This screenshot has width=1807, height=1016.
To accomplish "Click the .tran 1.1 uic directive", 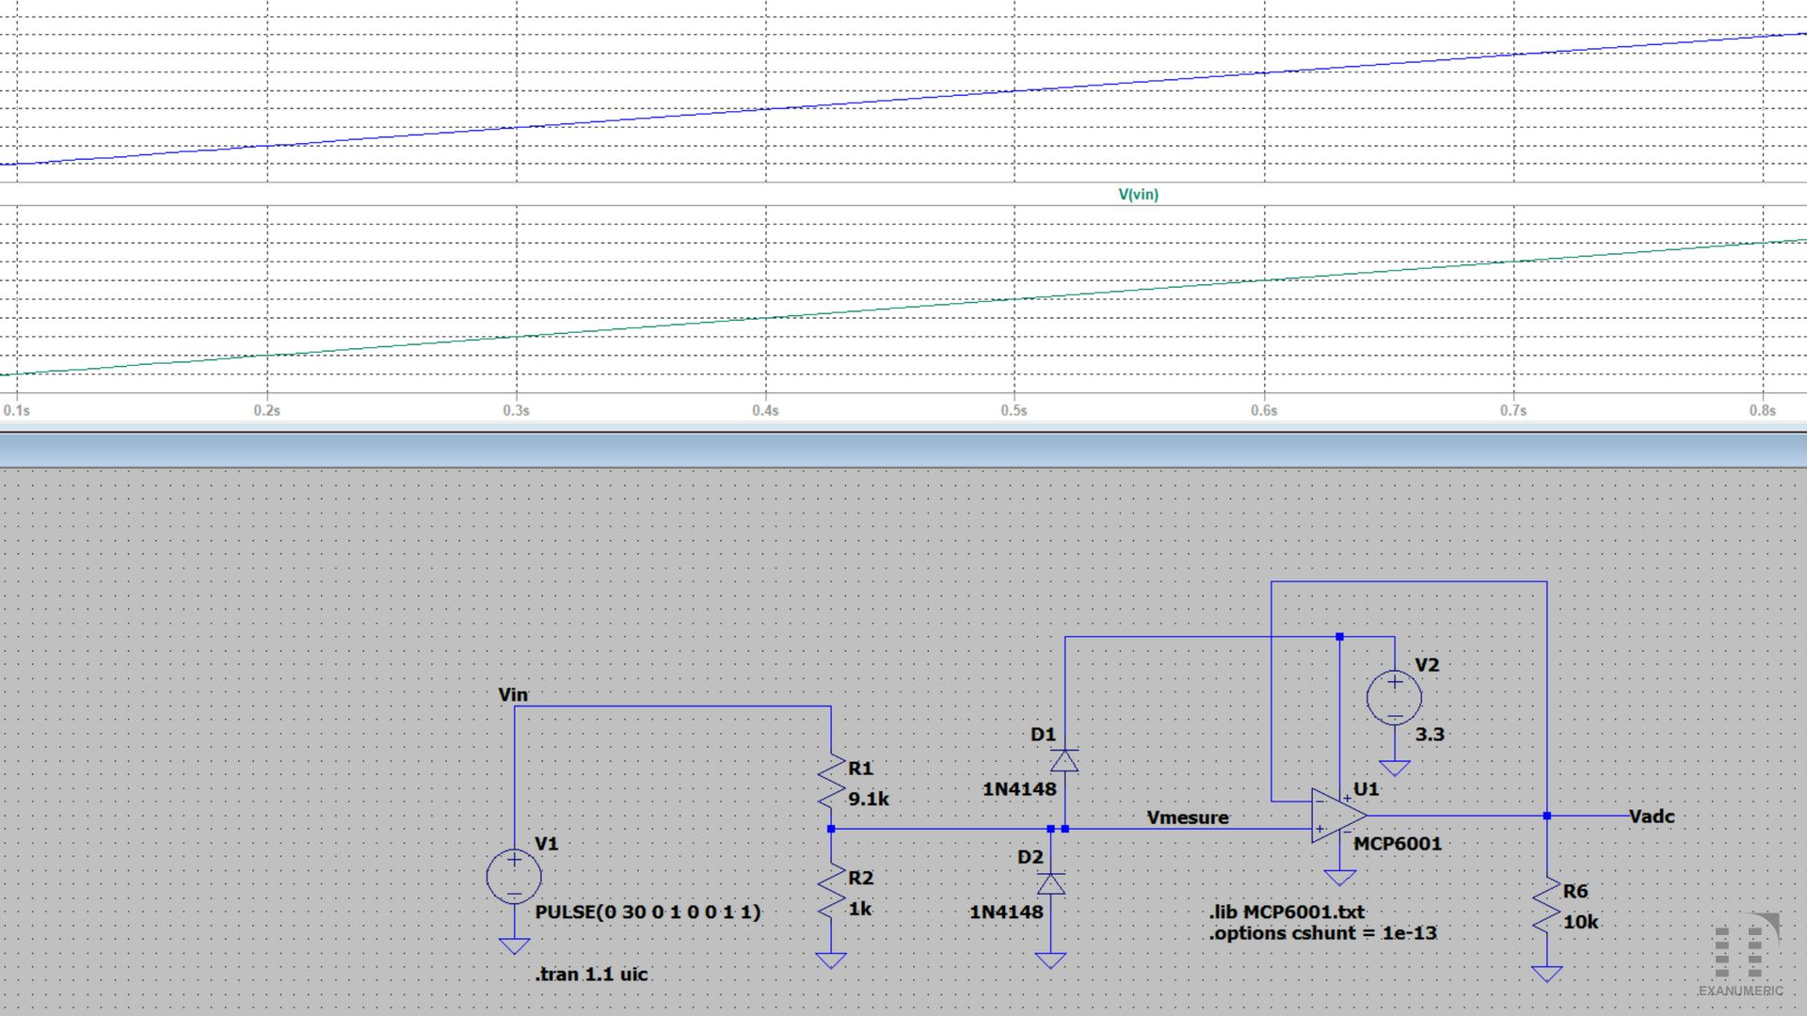I will point(592,975).
